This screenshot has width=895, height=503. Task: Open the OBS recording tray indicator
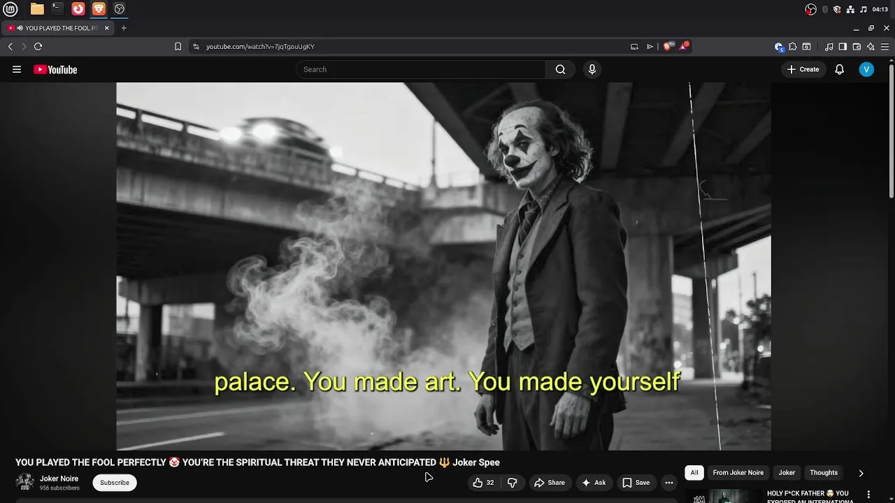(811, 9)
